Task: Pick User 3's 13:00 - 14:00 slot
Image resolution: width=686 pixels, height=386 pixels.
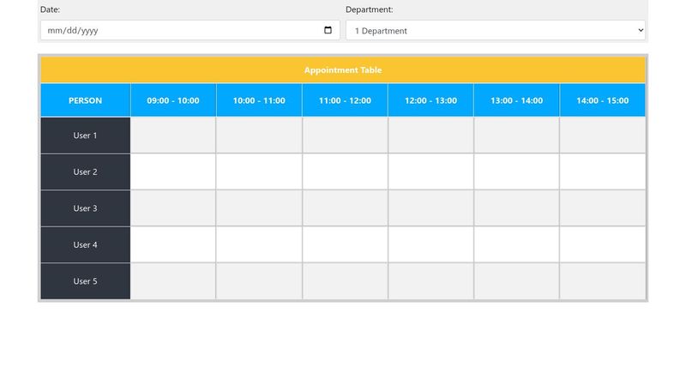Action: point(517,208)
